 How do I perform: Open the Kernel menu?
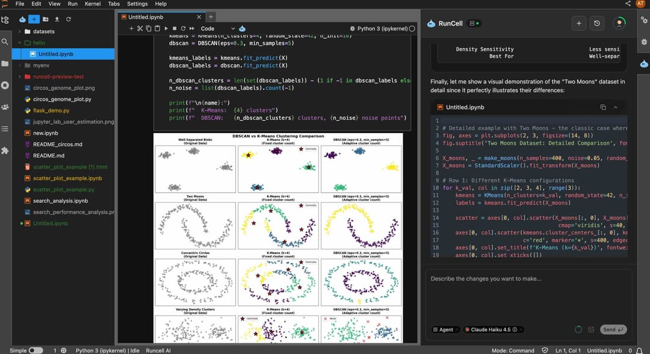(93, 4)
